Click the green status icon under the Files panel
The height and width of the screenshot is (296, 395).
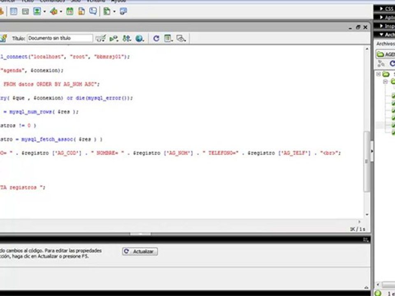(x=378, y=293)
